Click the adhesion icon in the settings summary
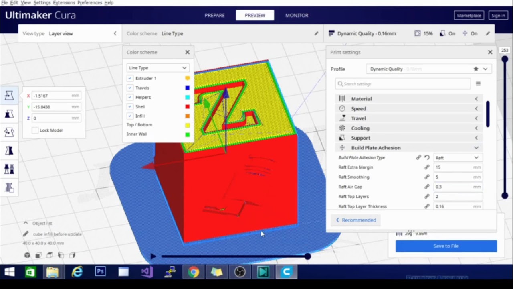This screenshot has width=513, height=289. 465,33
